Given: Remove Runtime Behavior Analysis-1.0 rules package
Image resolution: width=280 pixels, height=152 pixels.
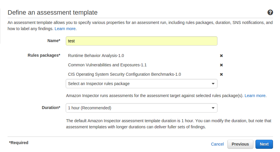Looking at the screenshot, I should [221, 56].
